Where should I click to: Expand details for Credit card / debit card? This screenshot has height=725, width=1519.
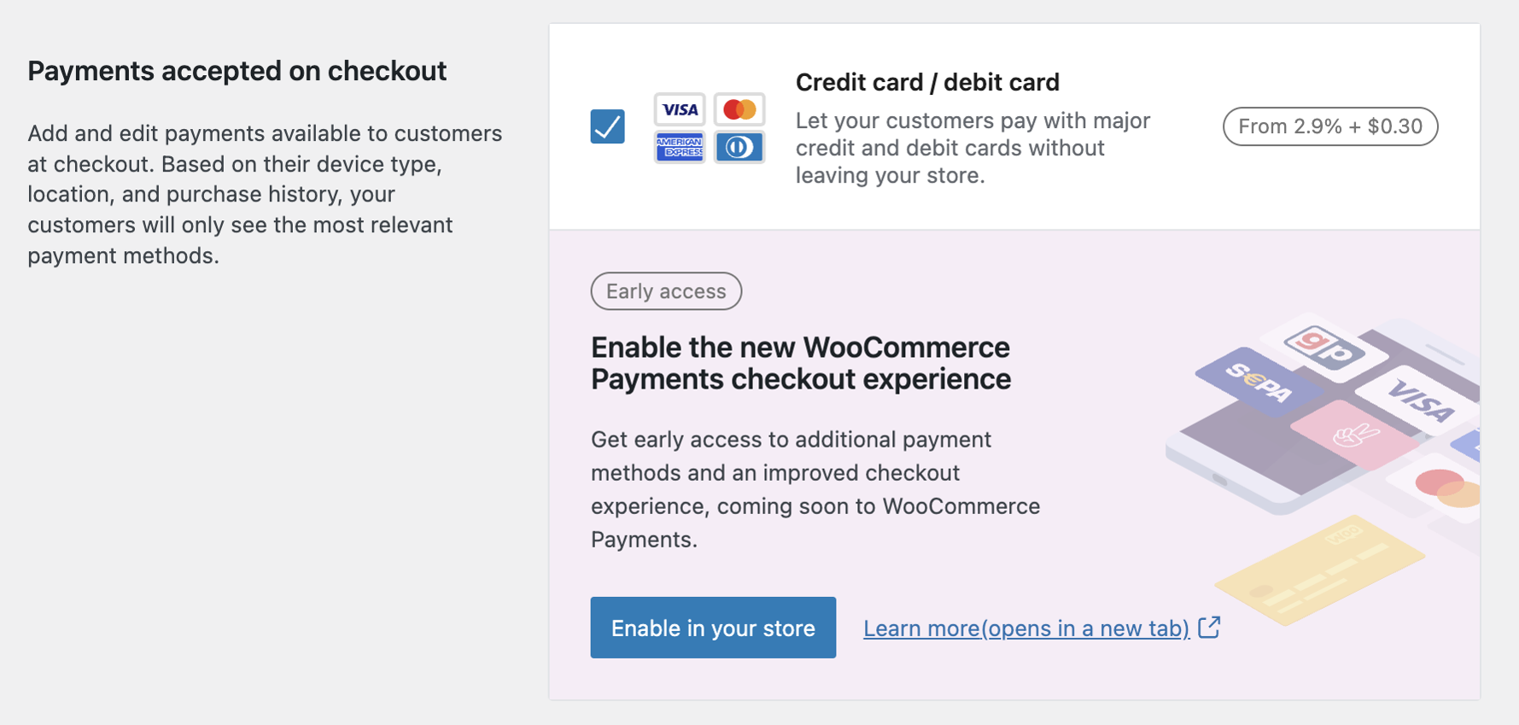click(927, 82)
